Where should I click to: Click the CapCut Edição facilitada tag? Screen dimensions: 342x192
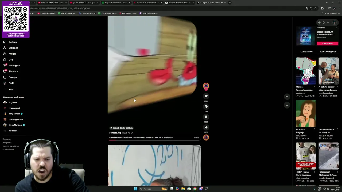(x=122, y=128)
